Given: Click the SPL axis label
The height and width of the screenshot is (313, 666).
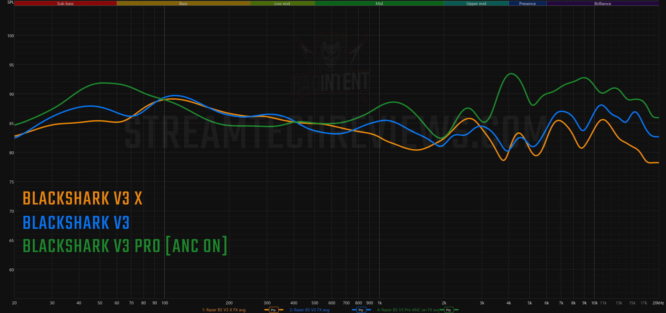Looking at the screenshot, I should pyautogui.click(x=10, y=2).
